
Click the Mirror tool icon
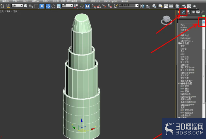(142, 6)
